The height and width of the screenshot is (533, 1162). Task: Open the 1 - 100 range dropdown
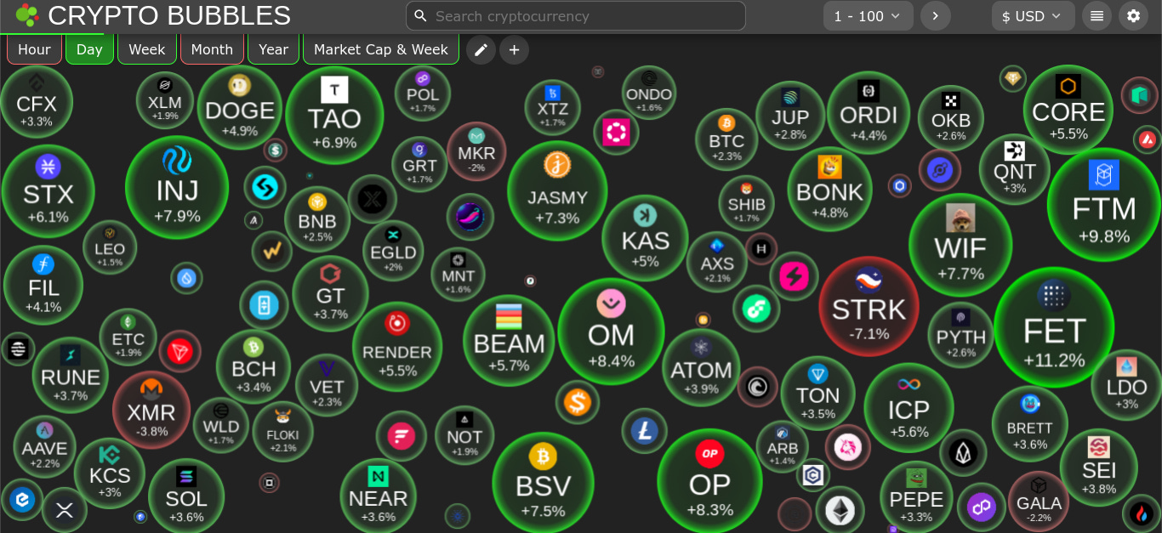coord(868,16)
